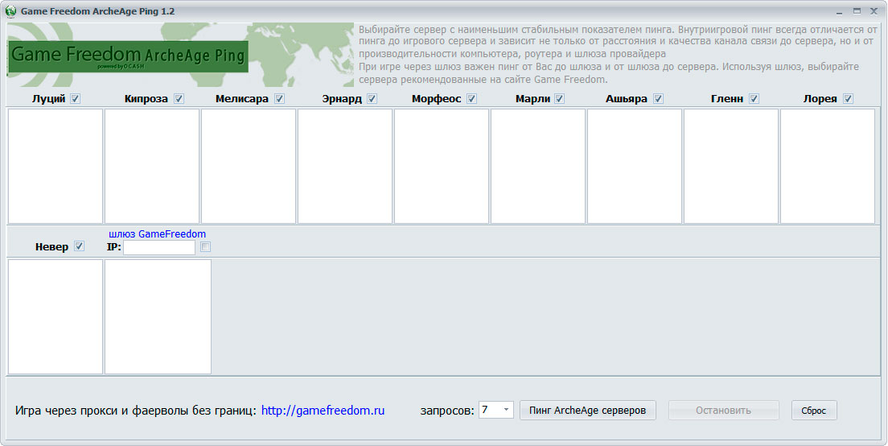
Task: Click the Луций results box
Action: 55,166
